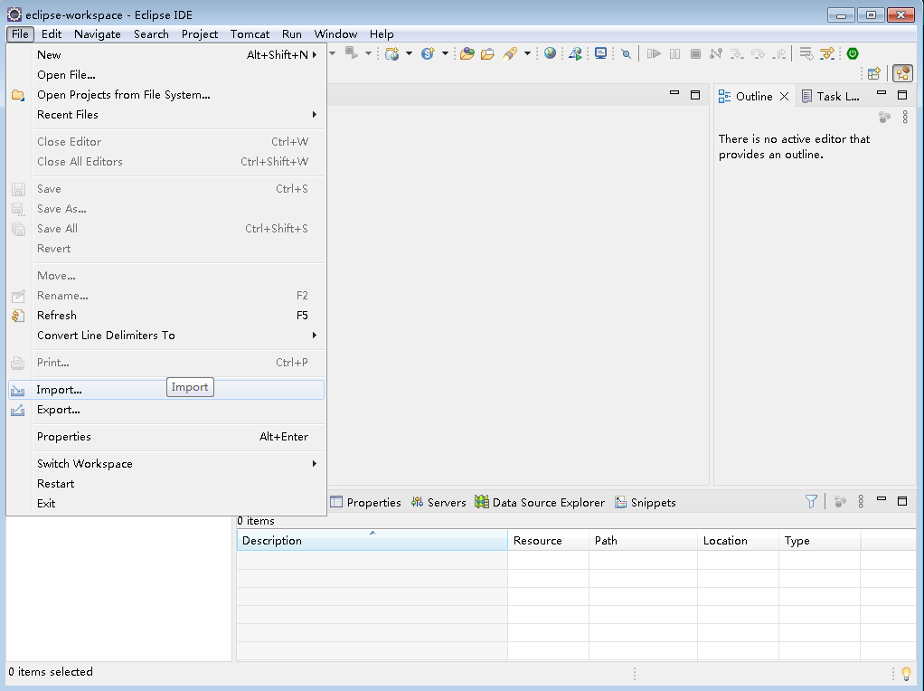Screen dimensions: 924x691
Task: Sort by the Location column header
Action: (738, 541)
